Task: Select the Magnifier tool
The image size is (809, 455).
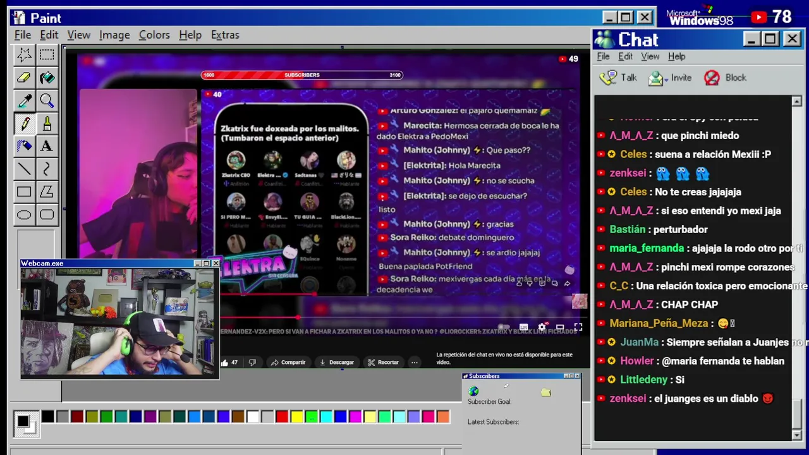Action: (x=47, y=100)
